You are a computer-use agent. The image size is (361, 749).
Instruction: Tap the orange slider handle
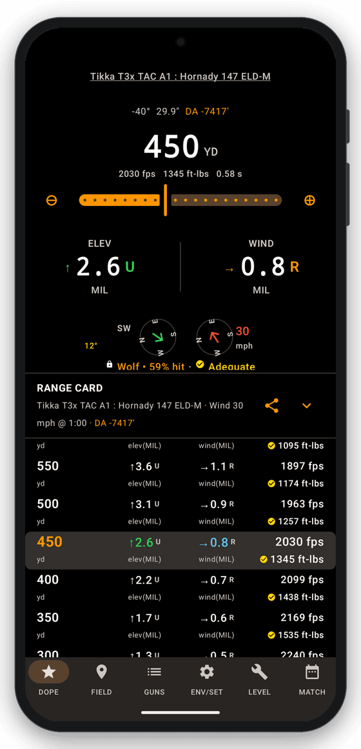(x=165, y=200)
